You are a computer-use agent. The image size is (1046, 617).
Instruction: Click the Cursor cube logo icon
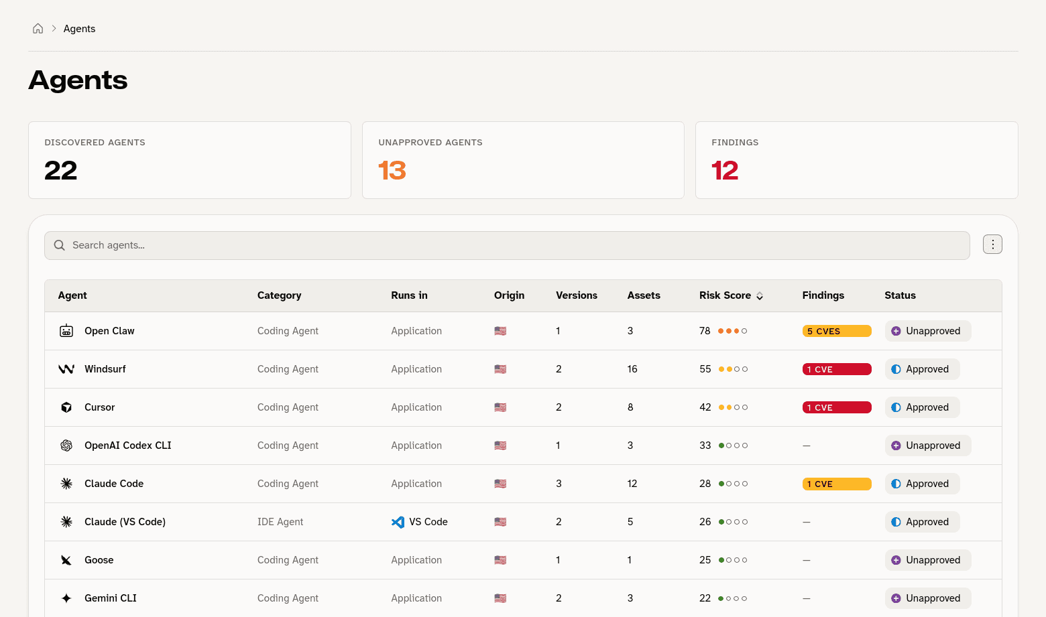(x=66, y=407)
